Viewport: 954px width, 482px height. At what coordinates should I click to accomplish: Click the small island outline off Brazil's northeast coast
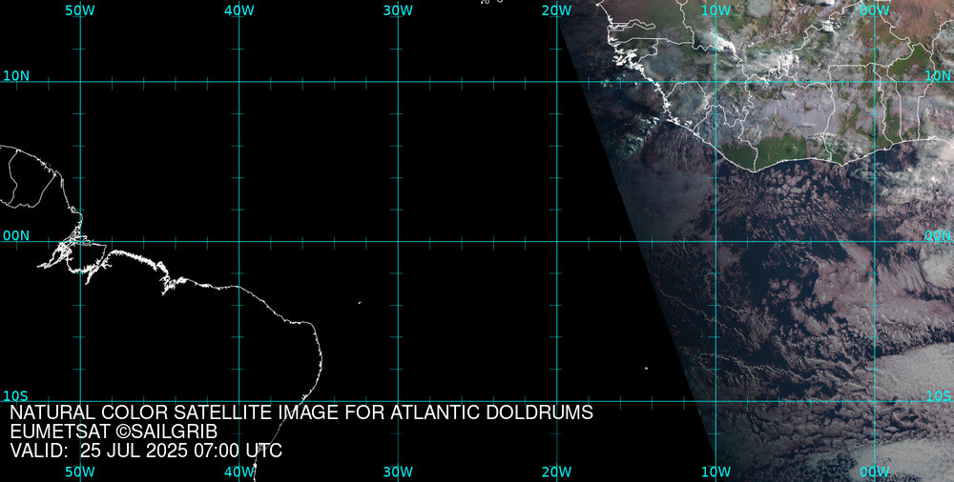tap(360, 303)
